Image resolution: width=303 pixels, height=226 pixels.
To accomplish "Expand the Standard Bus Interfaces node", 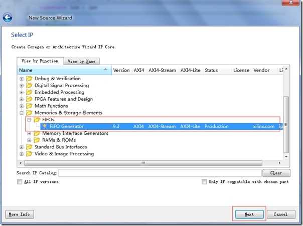I will click(22, 147).
